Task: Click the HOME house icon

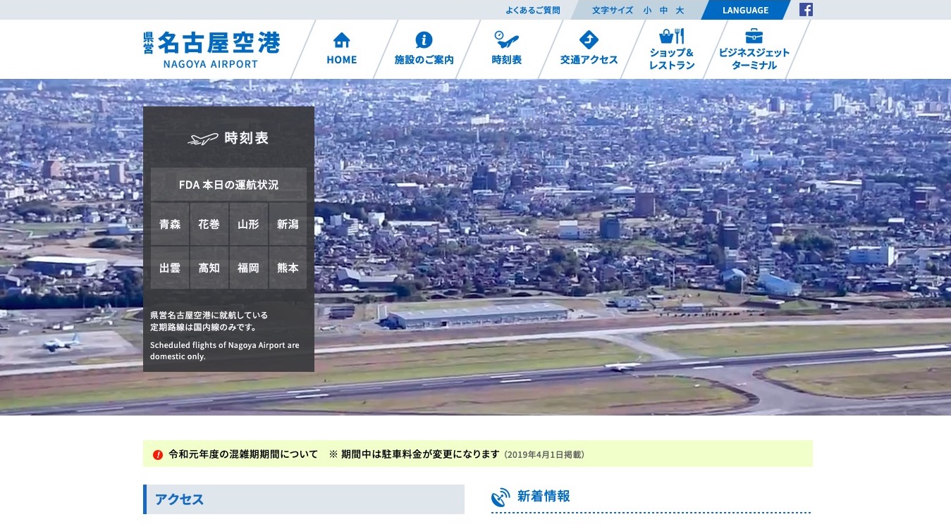Action: pyautogui.click(x=341, y=39)
